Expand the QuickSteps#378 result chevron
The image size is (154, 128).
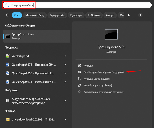pos(65,65)
